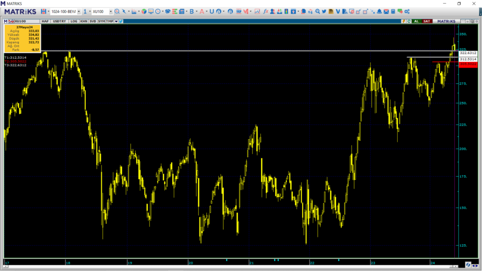The image size is (482, 271).
Task: Toggle LOG scale on chart
Action: (74, 21)
